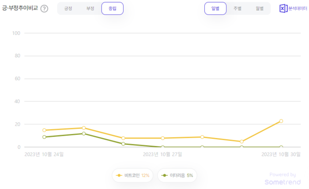Switch to 일별 daily view
Image resolution: width=309 pixels, height=189 pixels.
click(x=215, y=8)
